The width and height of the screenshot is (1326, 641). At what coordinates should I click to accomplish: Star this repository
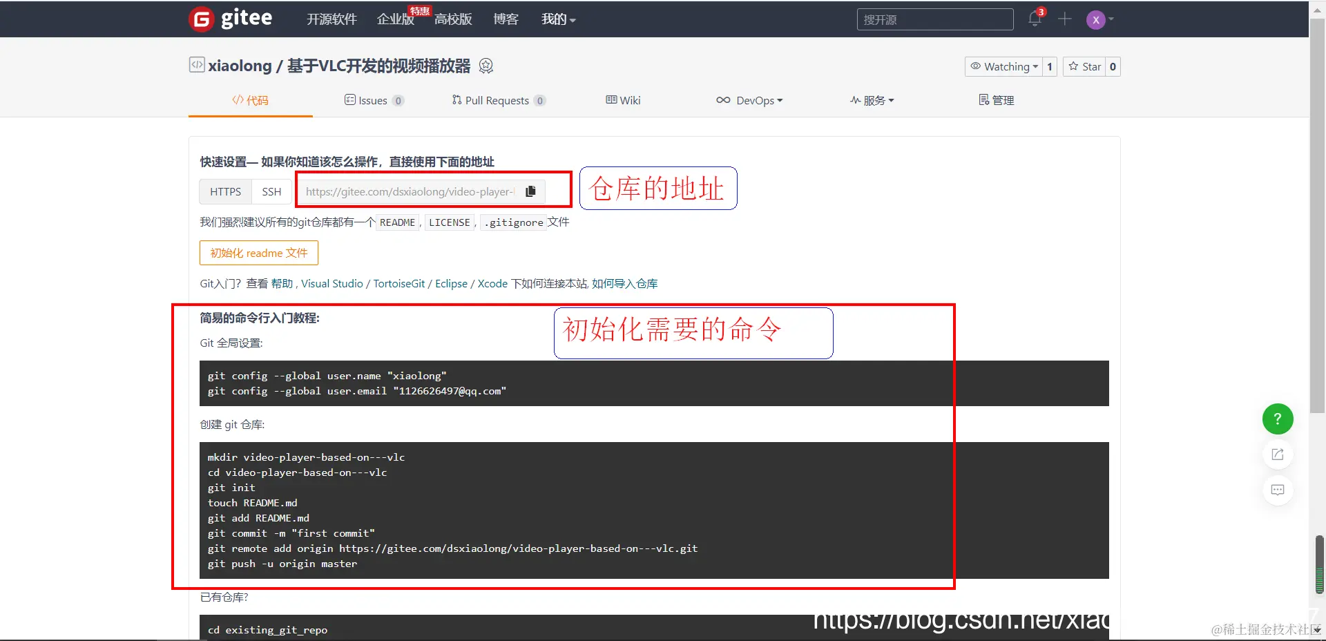click(x=1084, y=66)
